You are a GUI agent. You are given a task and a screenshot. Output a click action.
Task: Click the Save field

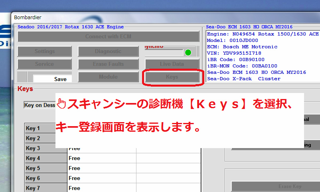[53, 79]
